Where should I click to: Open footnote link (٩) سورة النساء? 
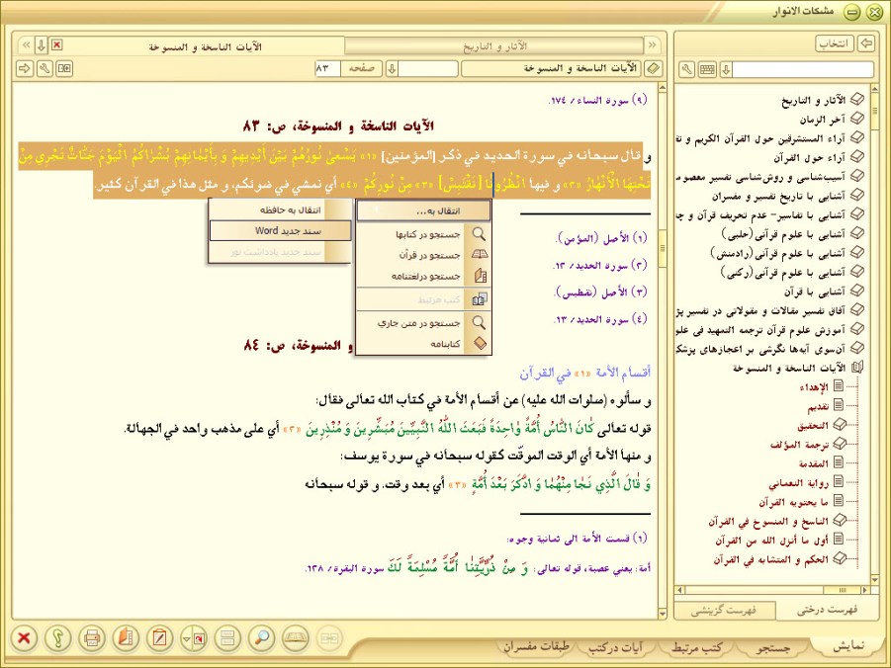tap(597, 101)
